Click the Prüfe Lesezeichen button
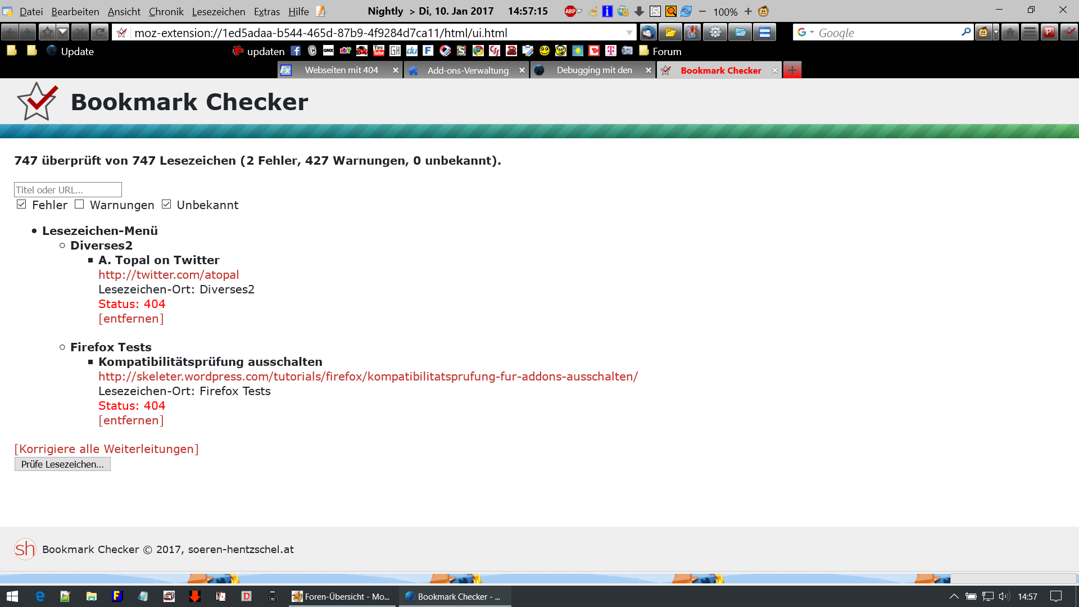This screenshot has width=1079, height=607. [62, 464]
